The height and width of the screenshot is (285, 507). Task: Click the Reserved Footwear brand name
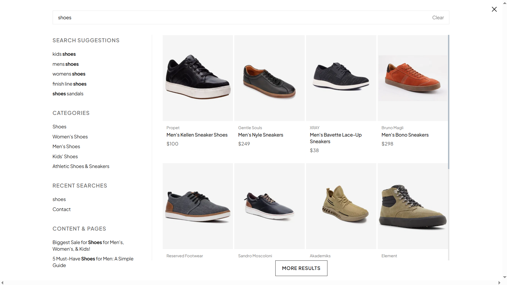click(x=185, y=256)
